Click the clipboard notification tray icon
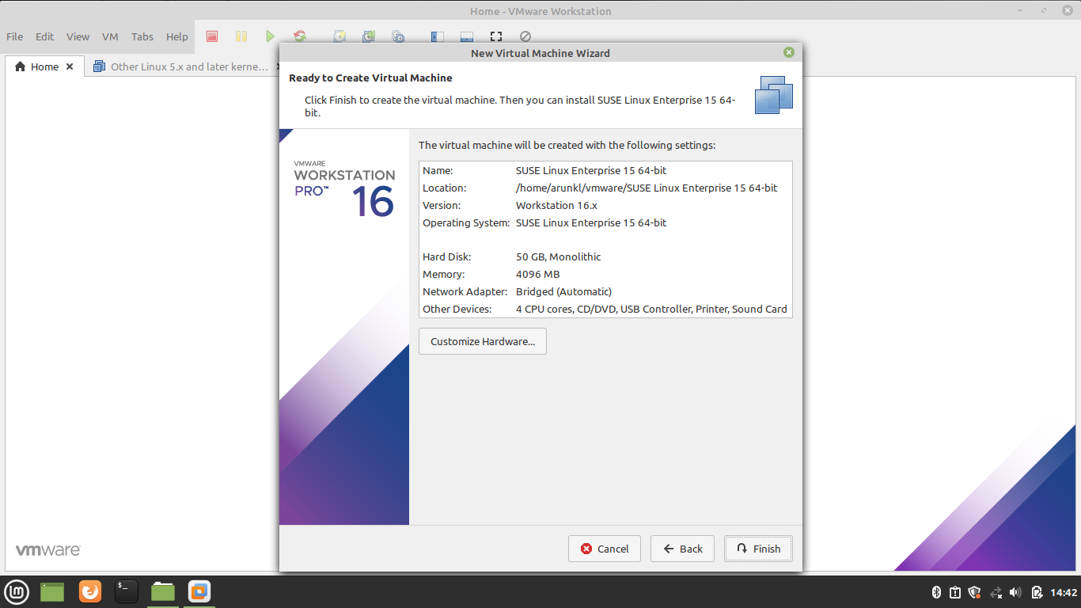 click(955, 592)
